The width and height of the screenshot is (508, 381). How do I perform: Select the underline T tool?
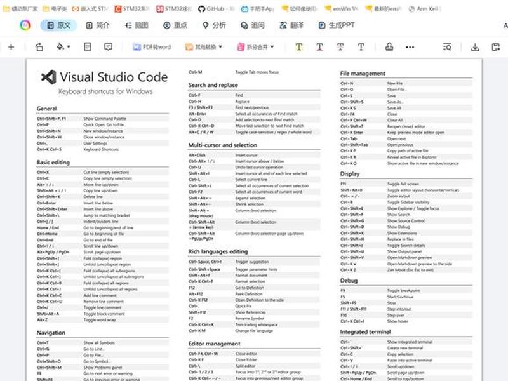click(x=319, y=47)
